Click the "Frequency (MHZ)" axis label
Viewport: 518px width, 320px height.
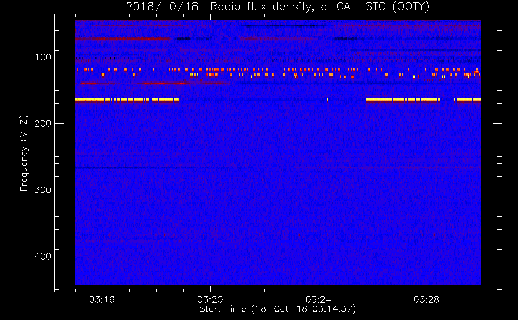[x=24, y=153]
